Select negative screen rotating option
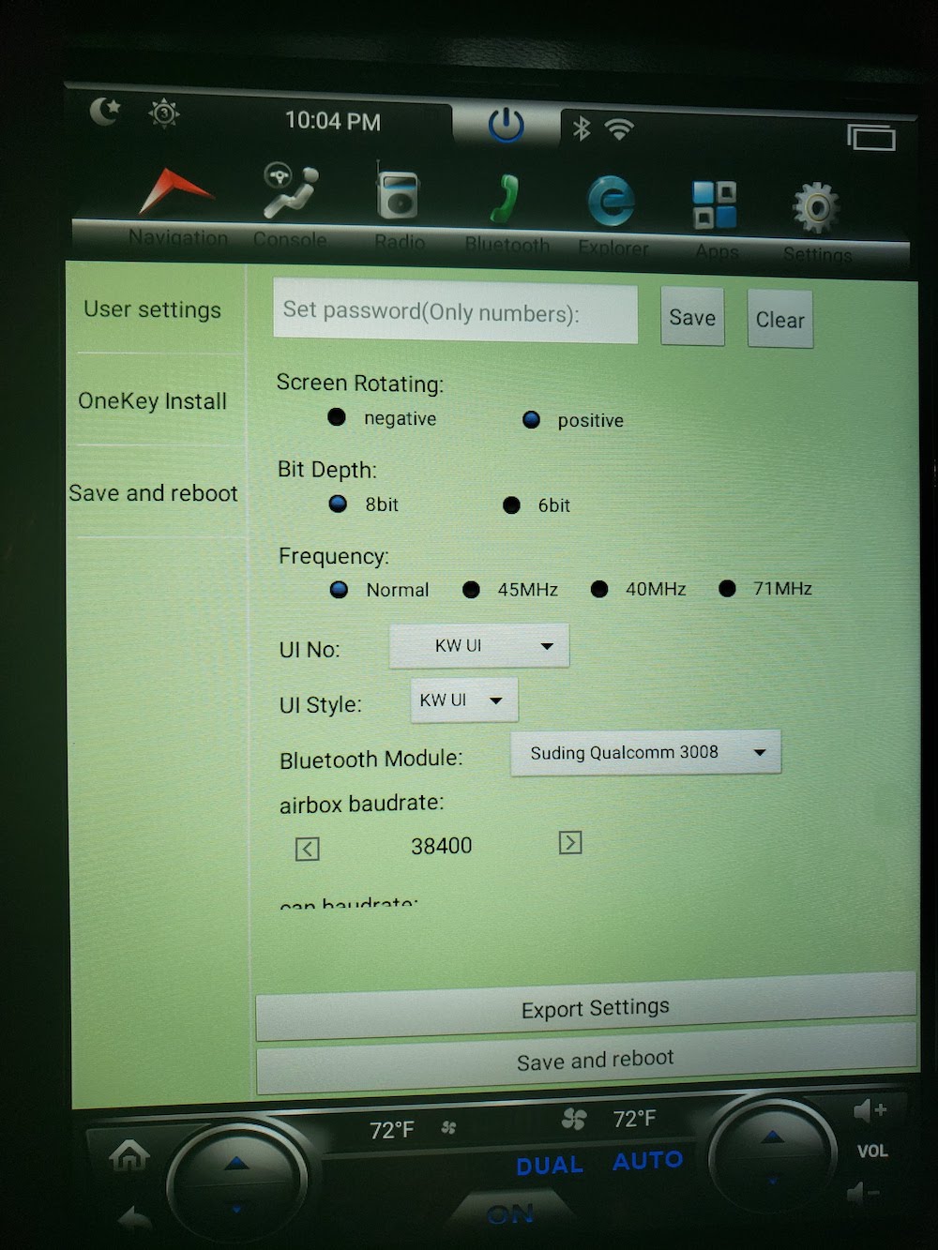Screen dimensions: 938x1250 [337, 416]
